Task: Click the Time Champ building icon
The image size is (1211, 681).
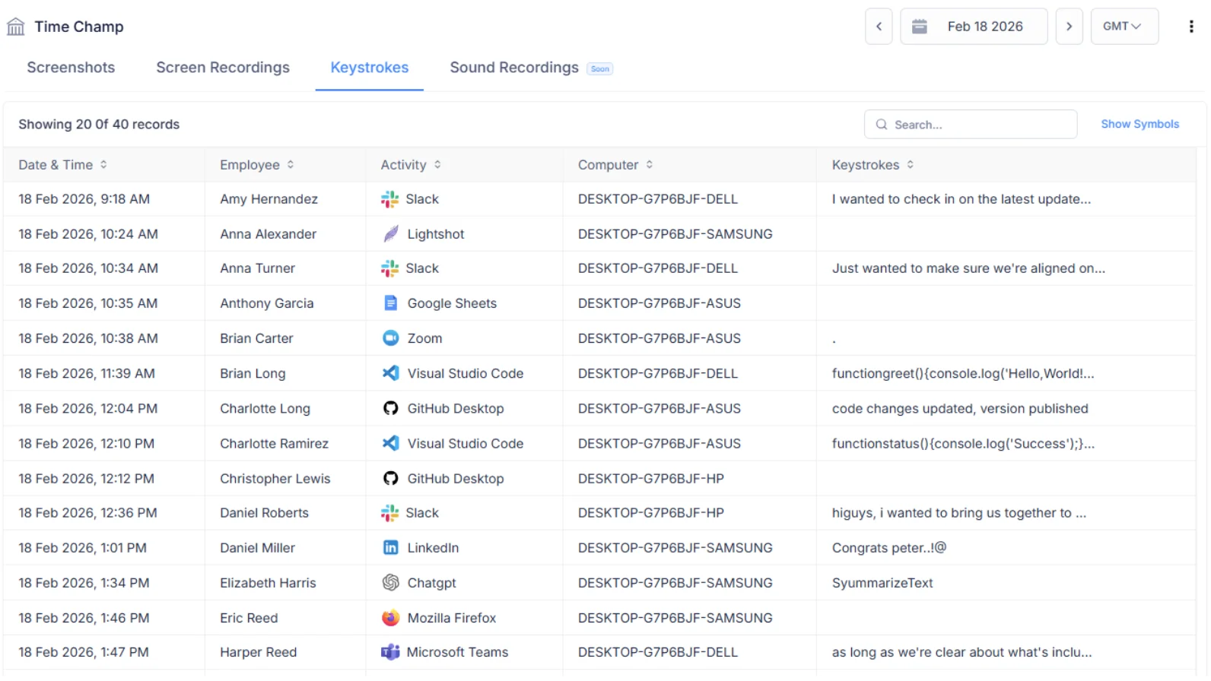Action: point(15,27)
